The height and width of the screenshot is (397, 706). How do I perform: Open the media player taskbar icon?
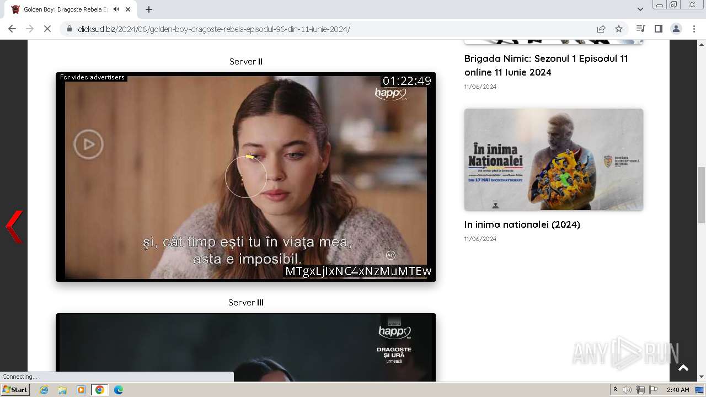click(x=81, y=390)
